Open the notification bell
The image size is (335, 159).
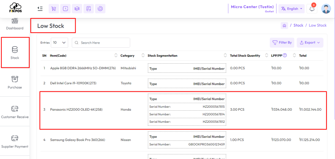point(312,9)
